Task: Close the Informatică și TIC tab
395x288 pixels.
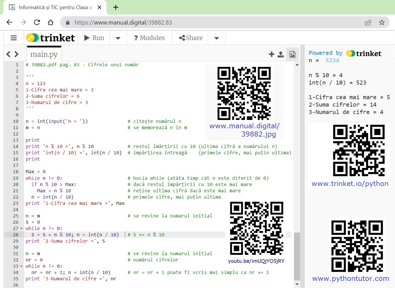Action: (x=99, y=7)
